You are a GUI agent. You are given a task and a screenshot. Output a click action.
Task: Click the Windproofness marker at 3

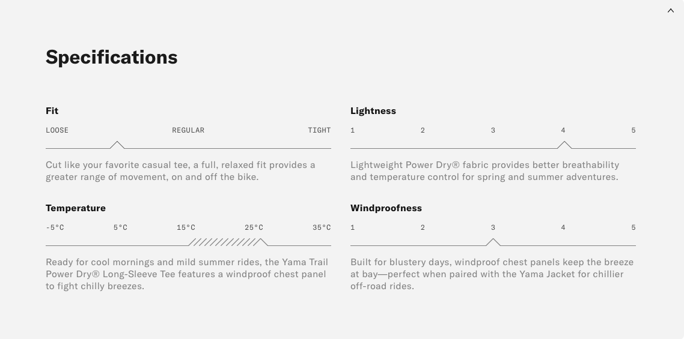(493, 242)
